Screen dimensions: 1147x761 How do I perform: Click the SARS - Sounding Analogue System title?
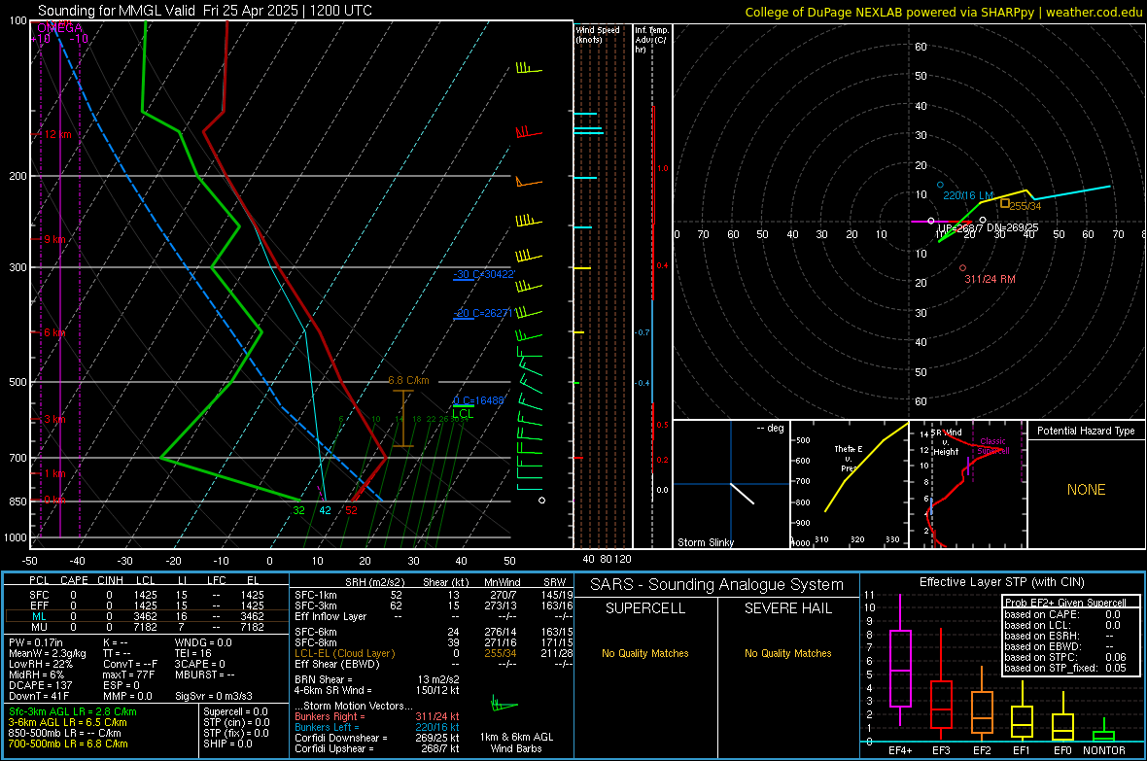[x=716, y=585]
